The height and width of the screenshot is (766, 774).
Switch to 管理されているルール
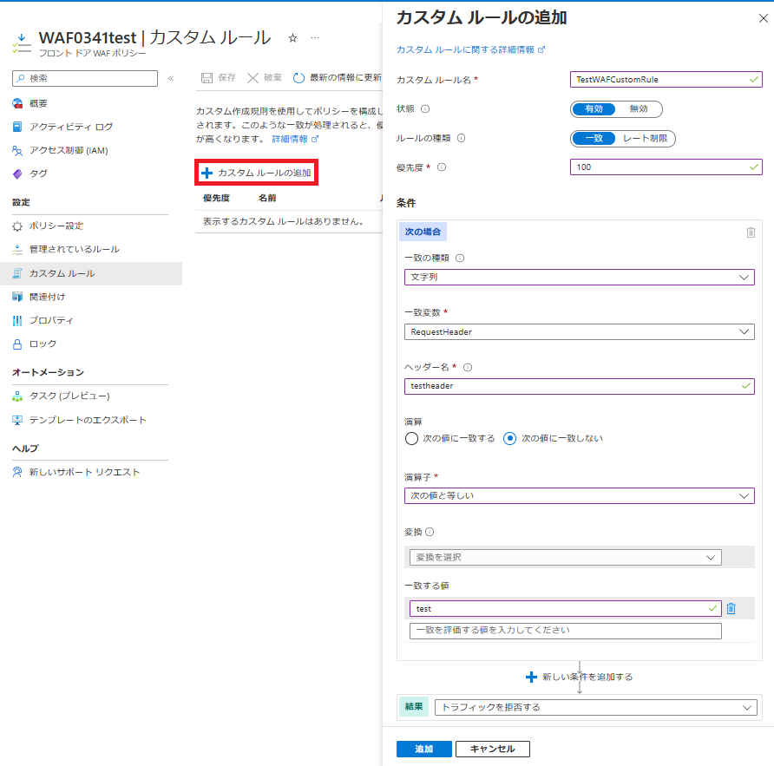(74, 251)
